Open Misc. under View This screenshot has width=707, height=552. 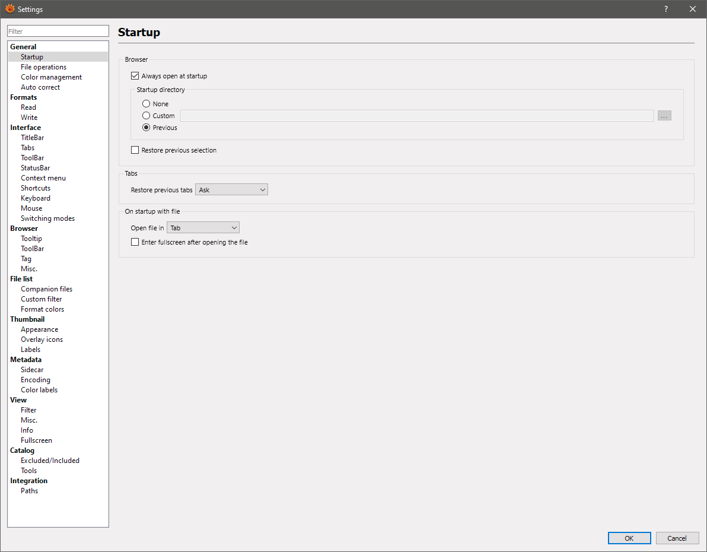point(29,420)
